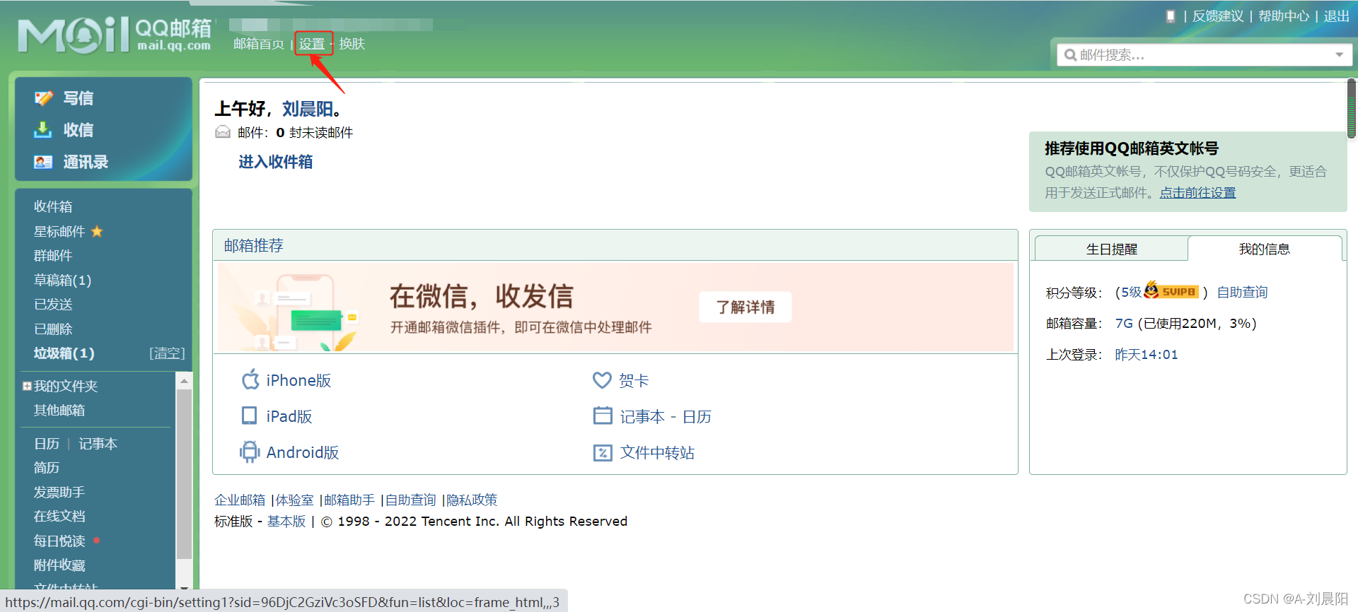Click 自助查询 beside the points level
Image resolution: width=1358 pixels, height=612 pixels.
[x=1242, y=292]
